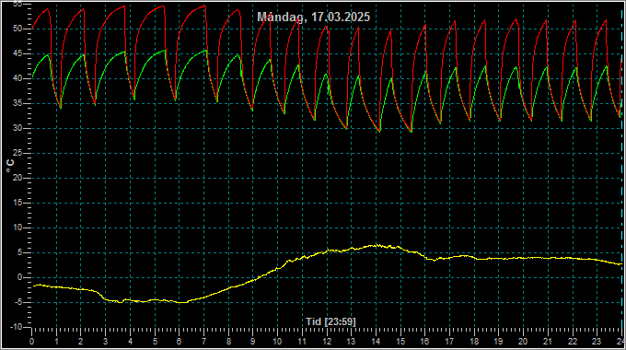
Task: Click hour 18 on the time axis
Action: click(474, 342)
